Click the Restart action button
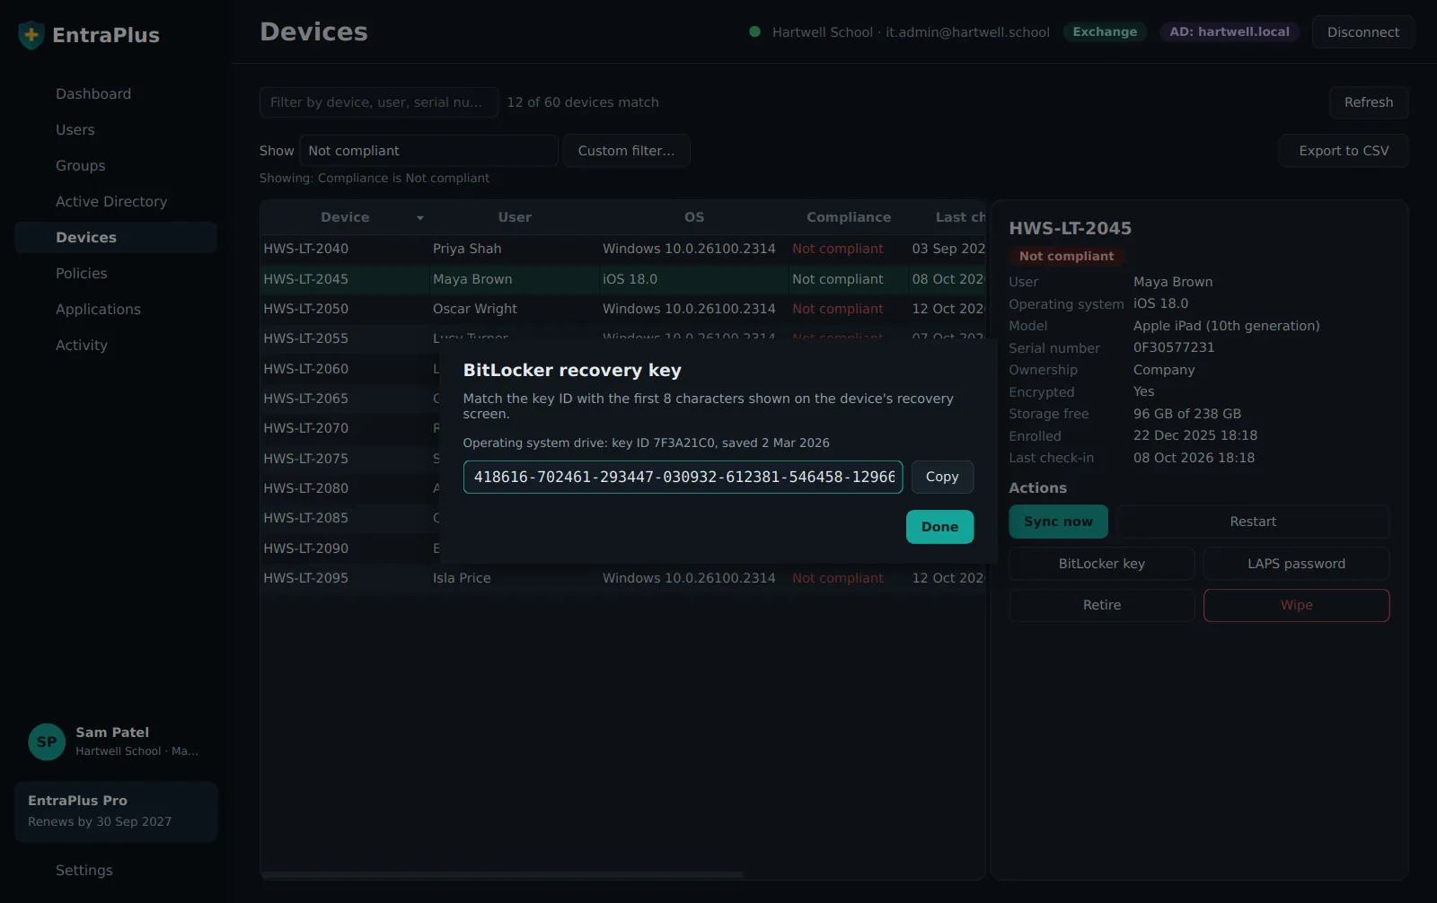This screenshot has height=903, width=1437. [x=1253, y=522]
